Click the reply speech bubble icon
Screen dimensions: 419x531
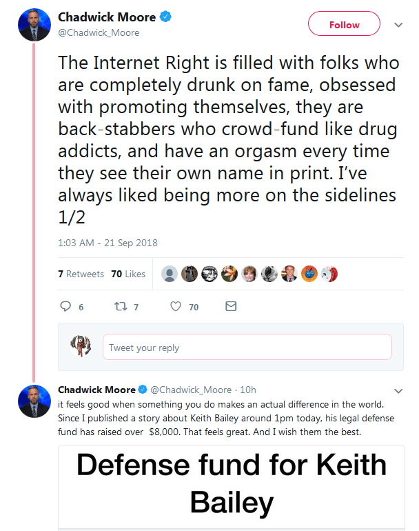[x=67, y=306]
